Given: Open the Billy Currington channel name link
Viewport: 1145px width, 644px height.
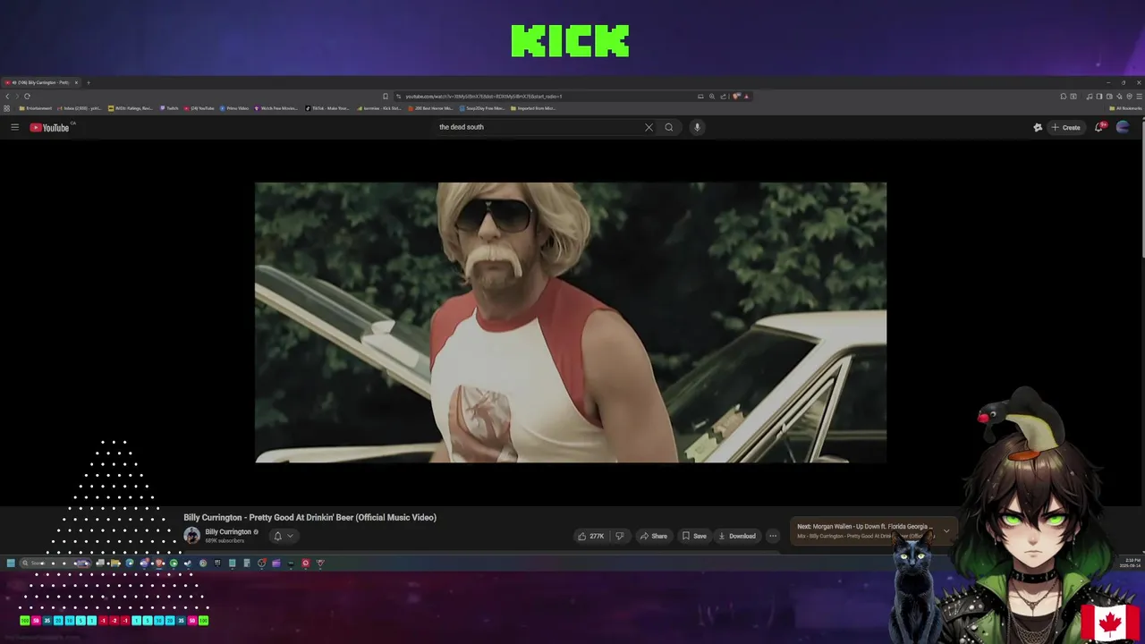Looking at the screenshot, I should coord(228,531).
